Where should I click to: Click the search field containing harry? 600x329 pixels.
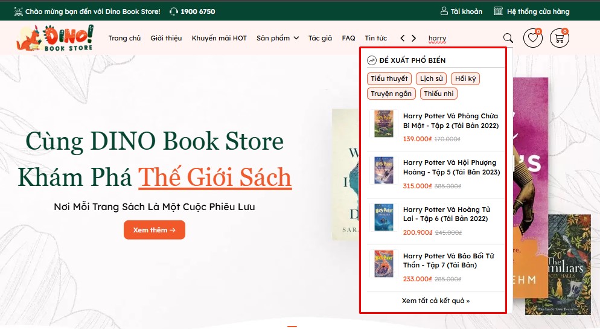(x=461, y=38)
